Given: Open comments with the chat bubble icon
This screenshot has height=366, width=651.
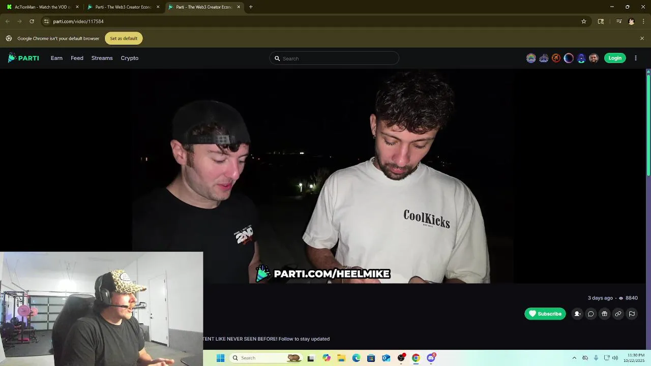Looking at the screenshot, I should (591, 314).
